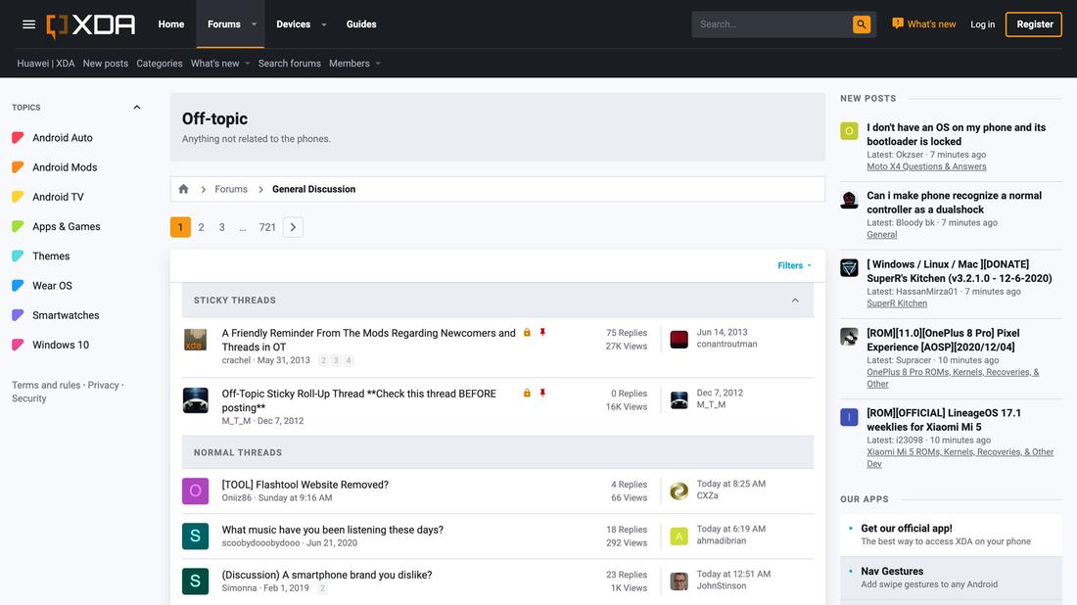Click the Themes sidebar icon

16,255
